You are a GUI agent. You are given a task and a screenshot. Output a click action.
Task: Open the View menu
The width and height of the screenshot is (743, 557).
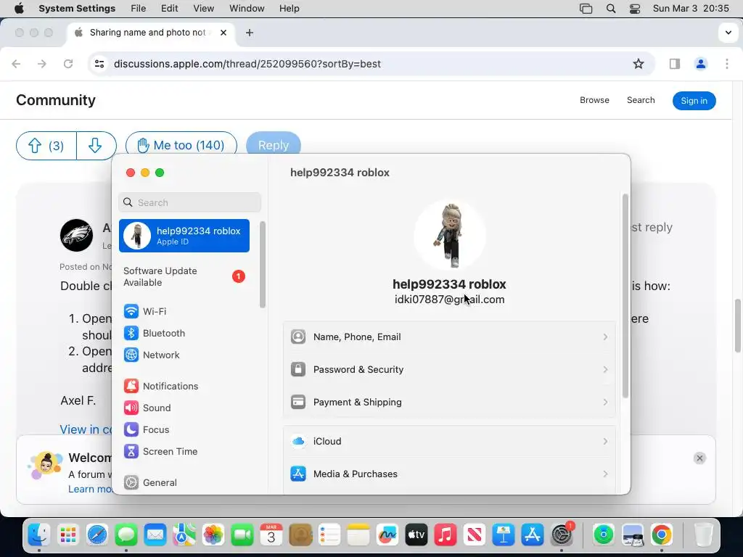tap(203, 9)
